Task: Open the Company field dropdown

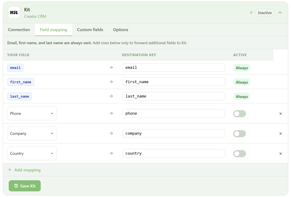Action: tap(32, 133)
